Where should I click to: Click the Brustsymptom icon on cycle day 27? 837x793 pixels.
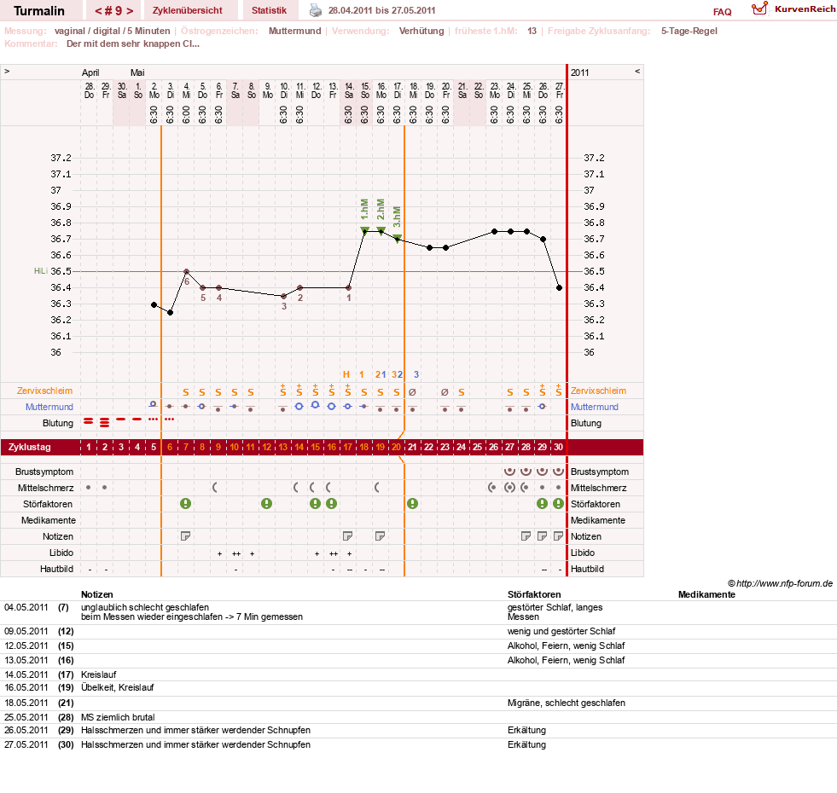[x=509, y=472]
